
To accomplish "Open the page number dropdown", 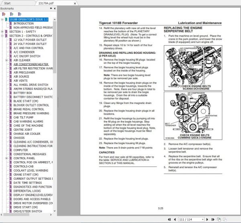I will coord(203,219).
